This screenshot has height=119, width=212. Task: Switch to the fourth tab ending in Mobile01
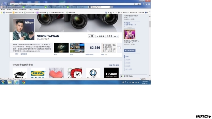coord(77,7)
